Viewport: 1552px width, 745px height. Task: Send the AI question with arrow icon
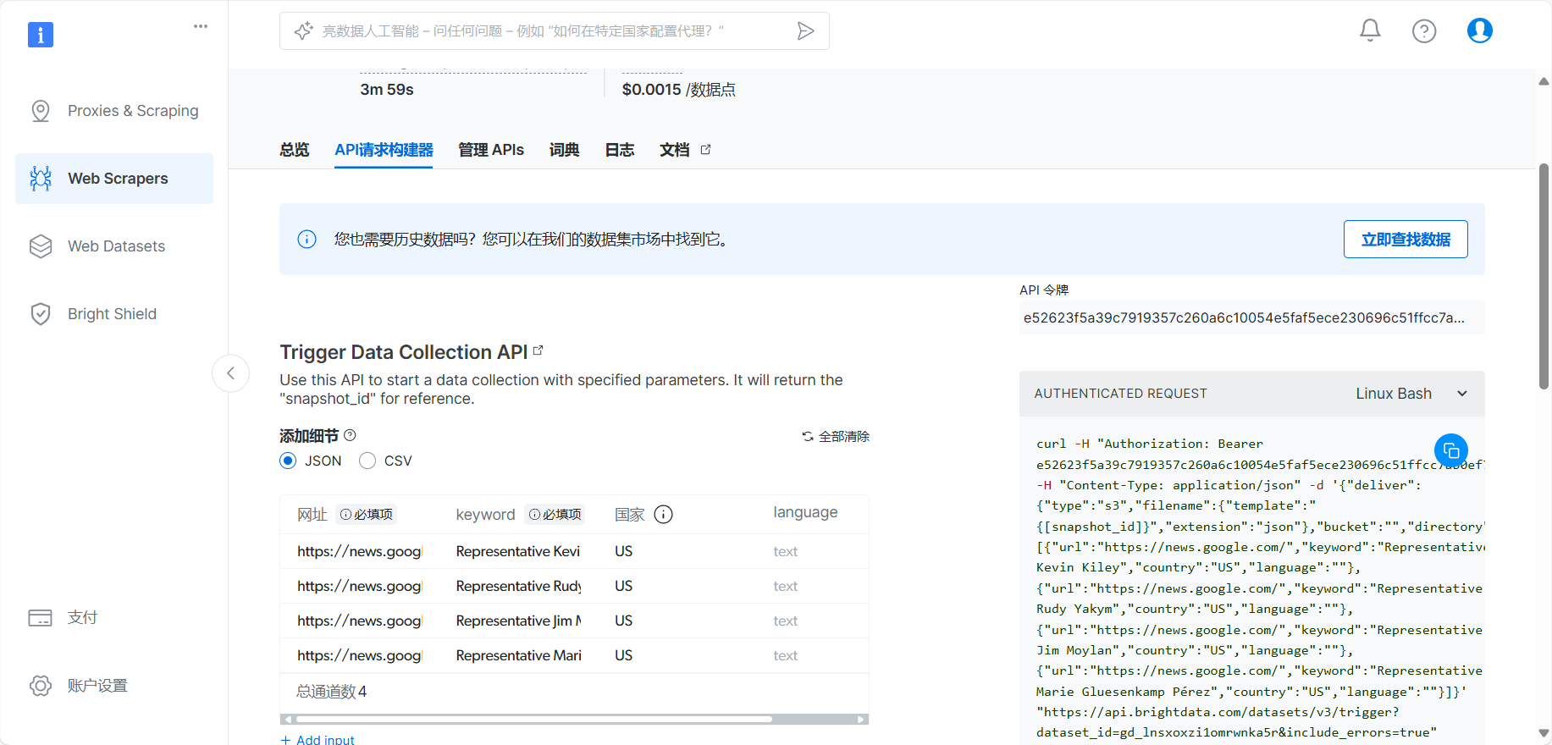click(x=805, y=31)
